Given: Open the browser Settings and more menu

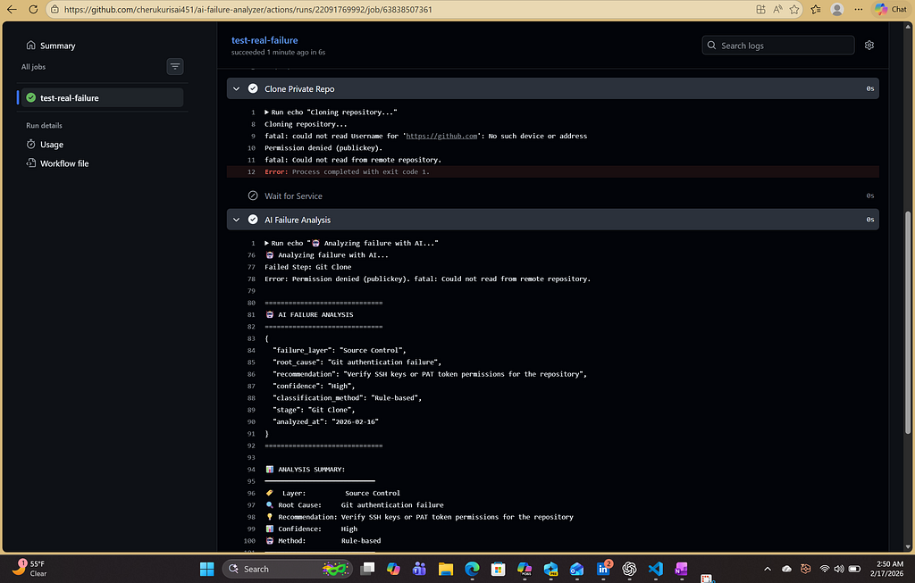Looking at the screenshot, I should tap(858, 9).
